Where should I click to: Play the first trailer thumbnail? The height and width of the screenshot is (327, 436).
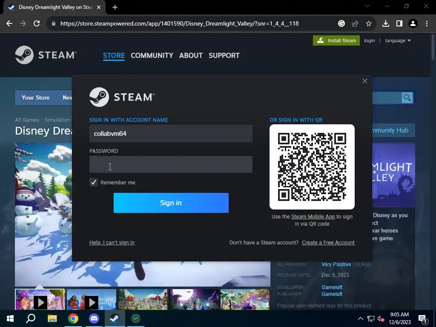[40, 299]
